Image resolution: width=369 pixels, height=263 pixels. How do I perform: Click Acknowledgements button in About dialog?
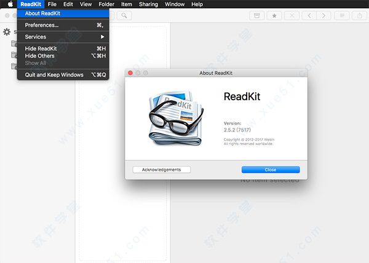click(161, 170)
